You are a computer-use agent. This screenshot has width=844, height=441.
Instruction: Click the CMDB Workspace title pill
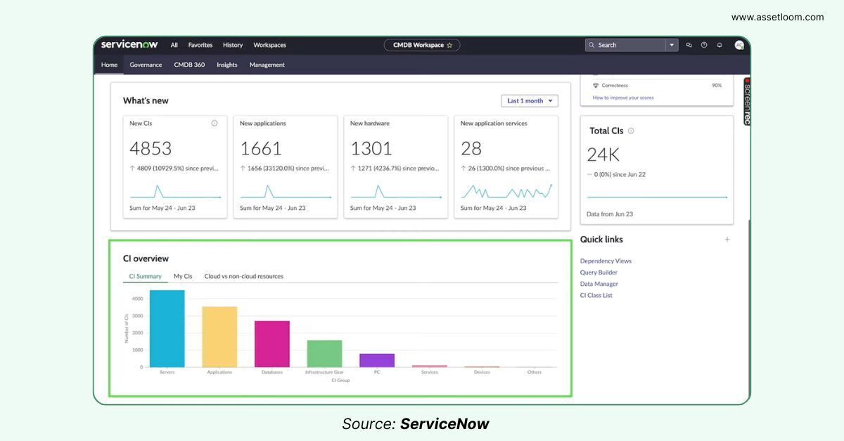[x=422, y=45]
